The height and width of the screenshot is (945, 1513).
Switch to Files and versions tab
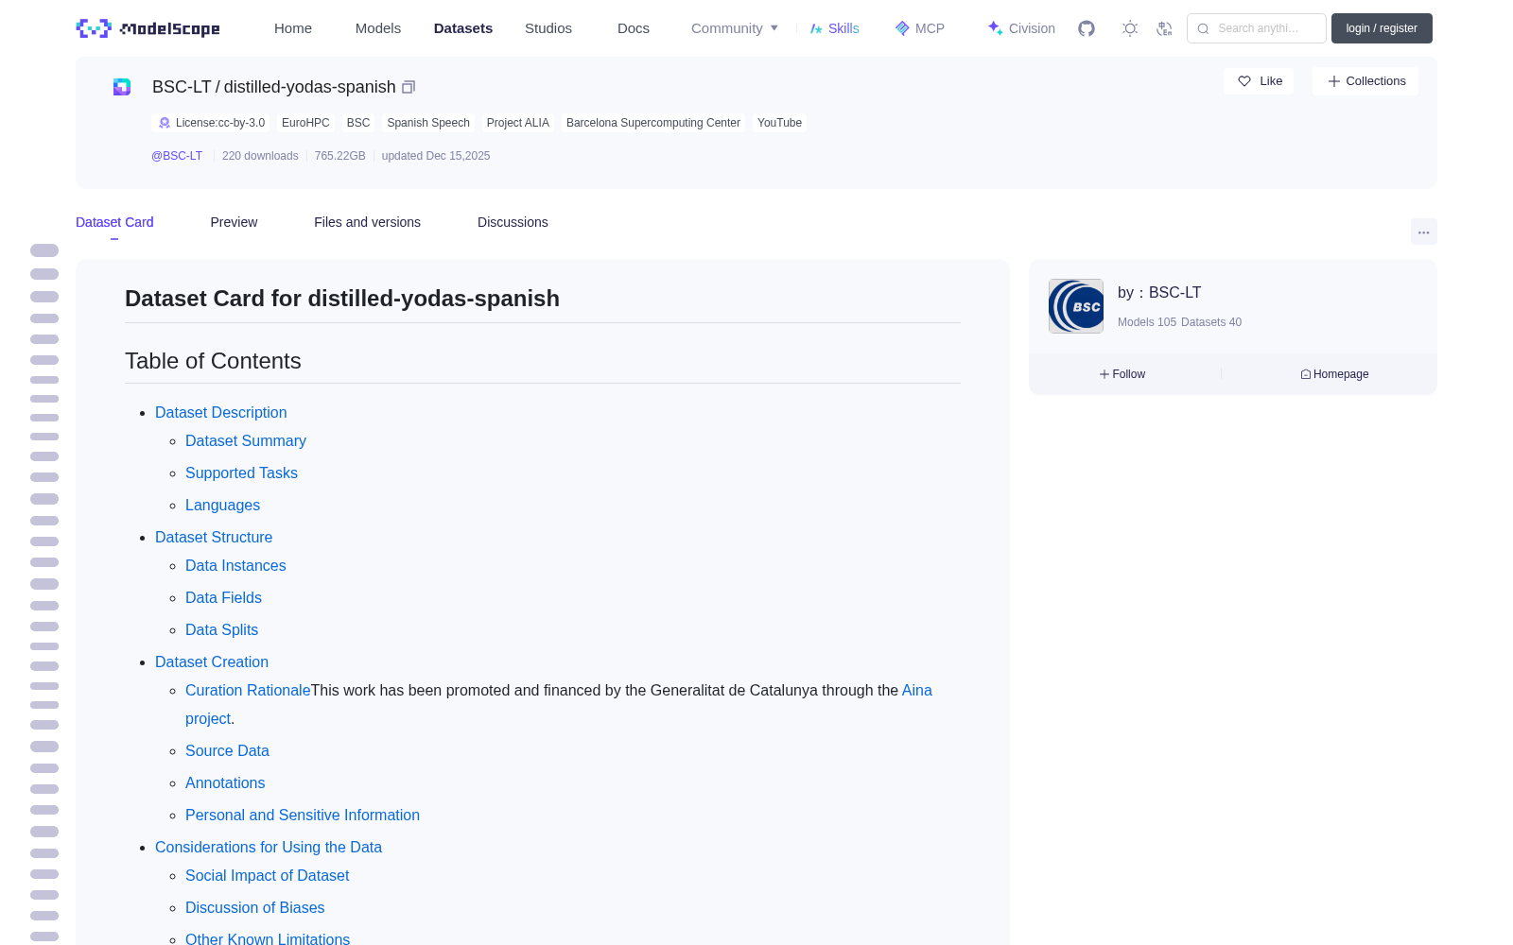tap(367, 222)
